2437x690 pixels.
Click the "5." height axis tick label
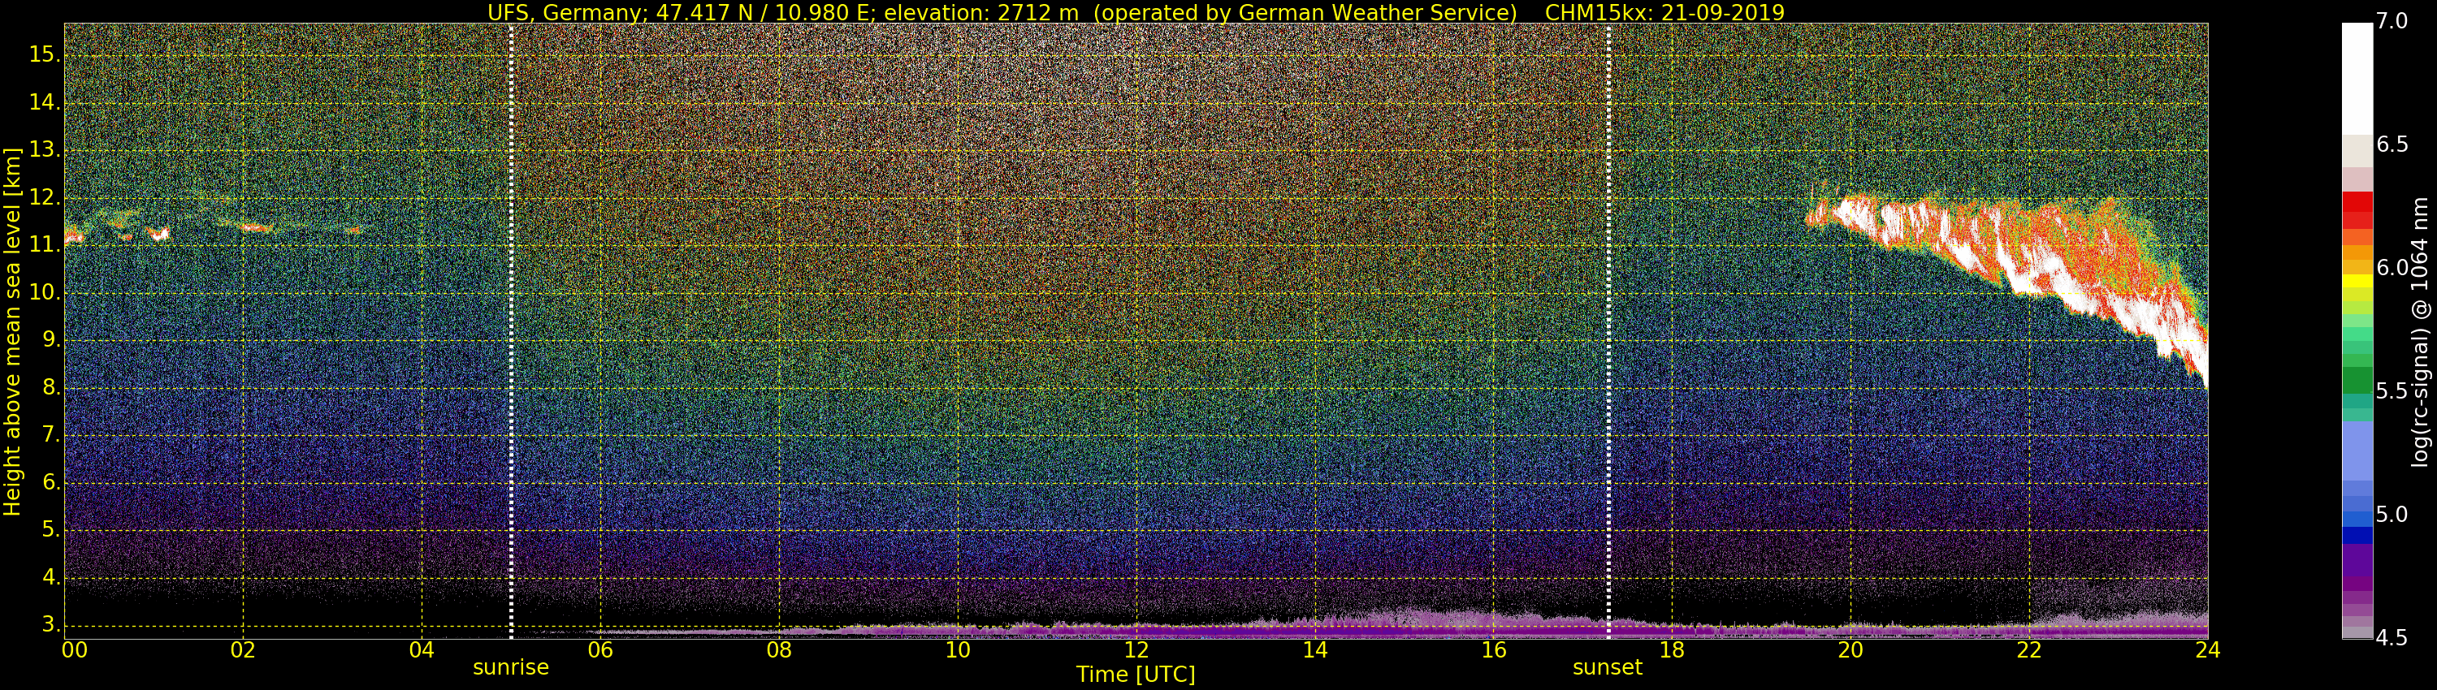(51, 529)
